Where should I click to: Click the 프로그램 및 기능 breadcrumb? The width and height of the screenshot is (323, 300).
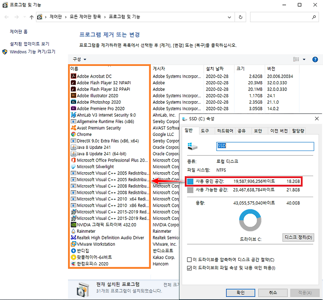pos(124,17)
